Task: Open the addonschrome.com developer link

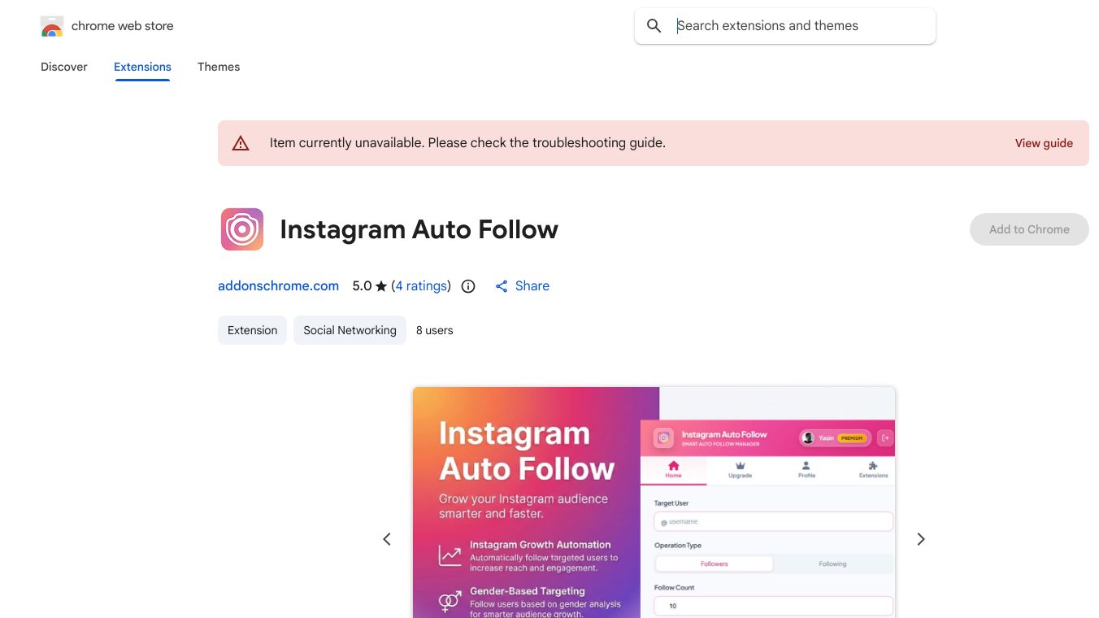Action: tap(278, 285)
